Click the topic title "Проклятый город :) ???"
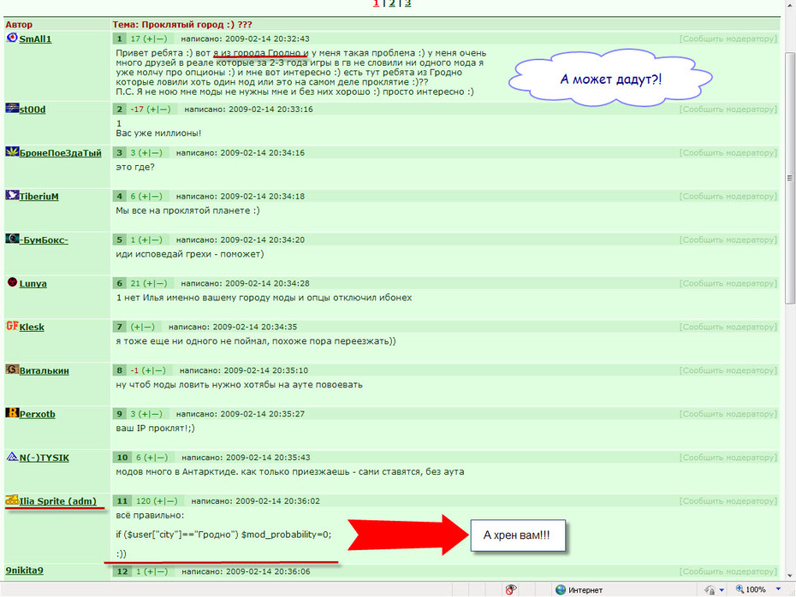Screen dimensions: 796x597 click(197, 25)
